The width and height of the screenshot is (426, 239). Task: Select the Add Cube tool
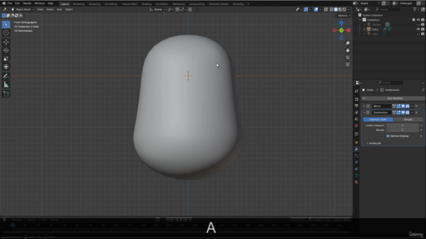click(x=6, y=94)
